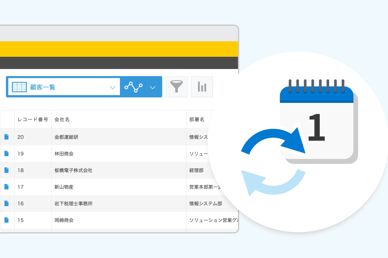Screen dimensions: 388x258
Task: Open record 20 detail via document icon
Action: pyautogui.click(x=6, y=137)
